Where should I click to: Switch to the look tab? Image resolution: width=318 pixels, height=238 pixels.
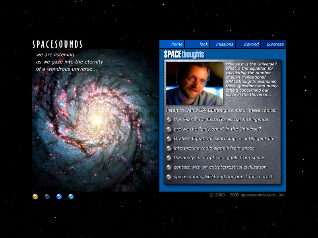pyautogui.click(x=198, y=44)
